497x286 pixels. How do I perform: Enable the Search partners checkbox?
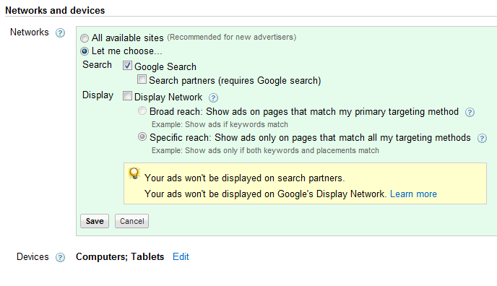[x=142, y=79]
